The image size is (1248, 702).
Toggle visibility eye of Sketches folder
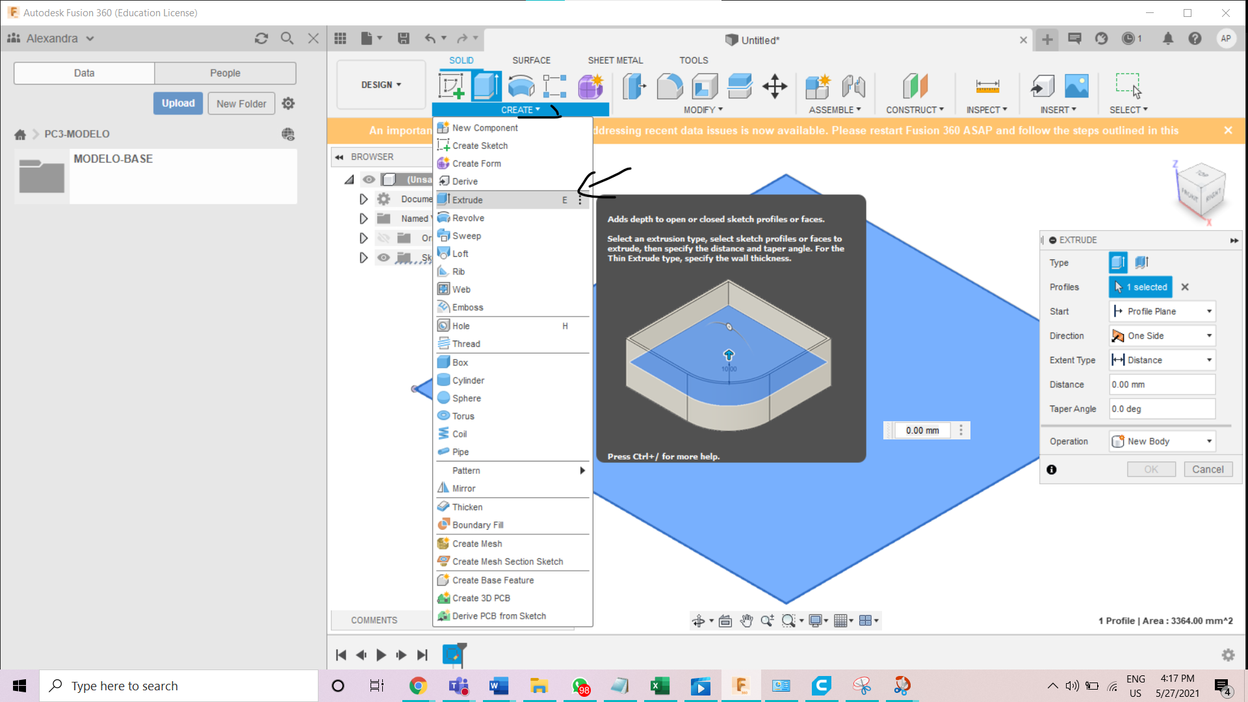(x=383, y=257)
